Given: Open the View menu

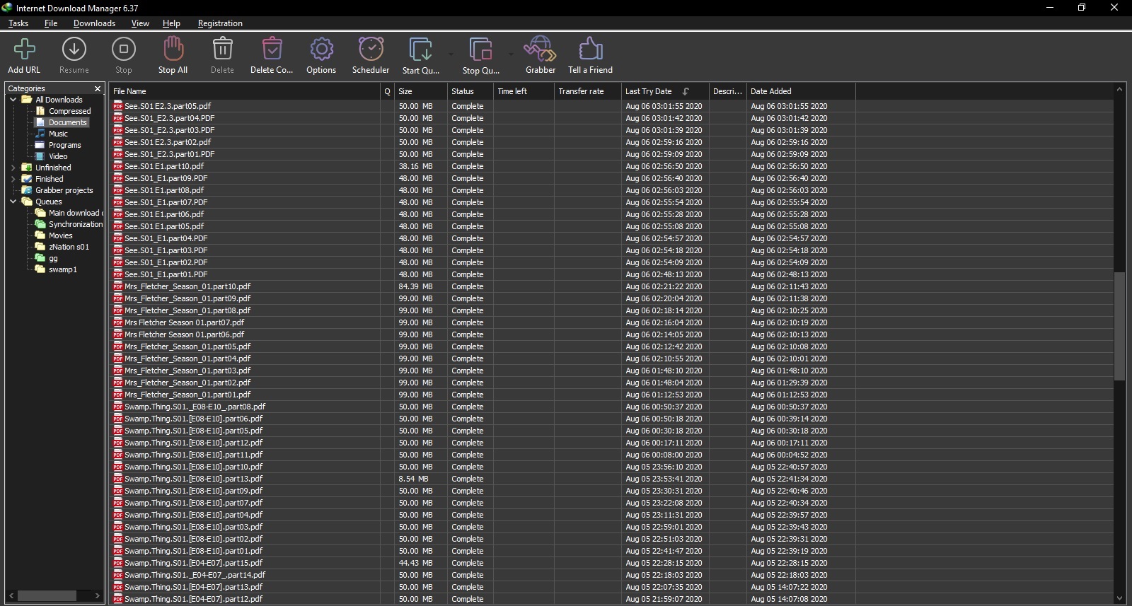Looking at the screenshot, I should tap(140, 23).
